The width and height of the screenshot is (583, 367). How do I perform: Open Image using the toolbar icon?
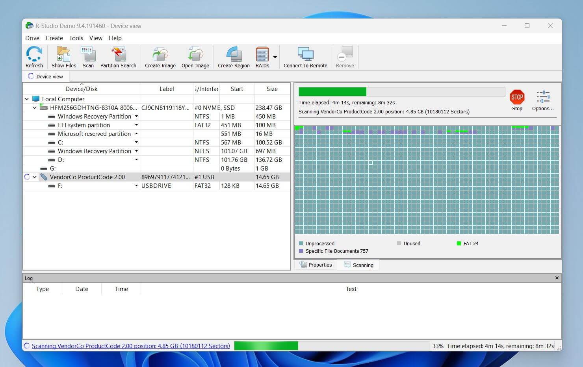[x=195, y=56]
